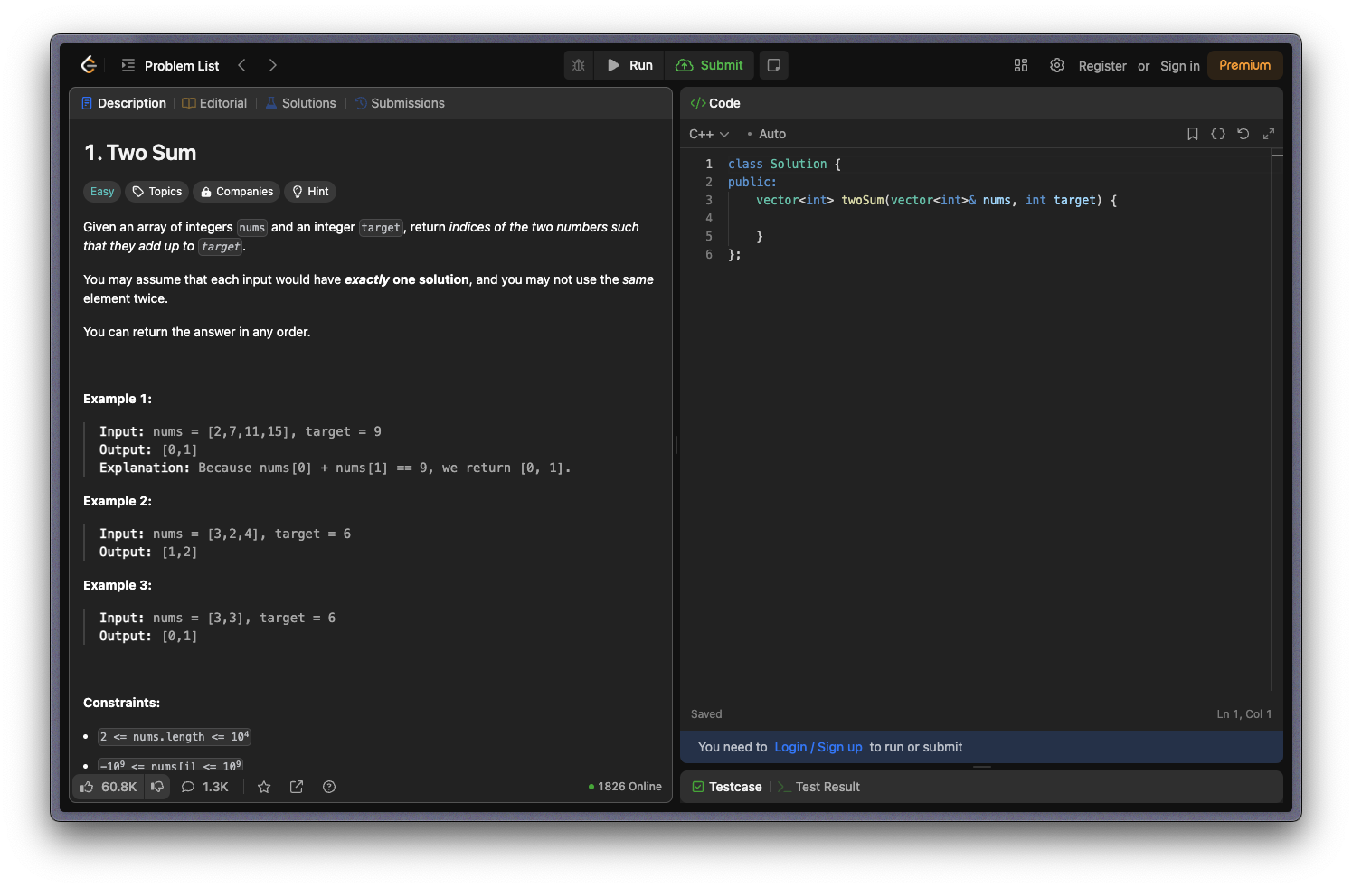The width and height of the screenshot is (1352, 888).
Task: Reveal the Hint
Action: (x=310, y=192)
